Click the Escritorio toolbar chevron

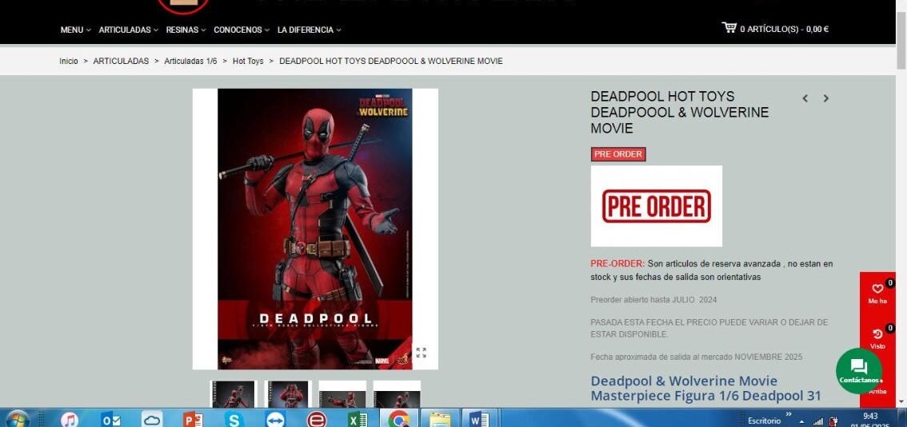click(x=788, y=414)
